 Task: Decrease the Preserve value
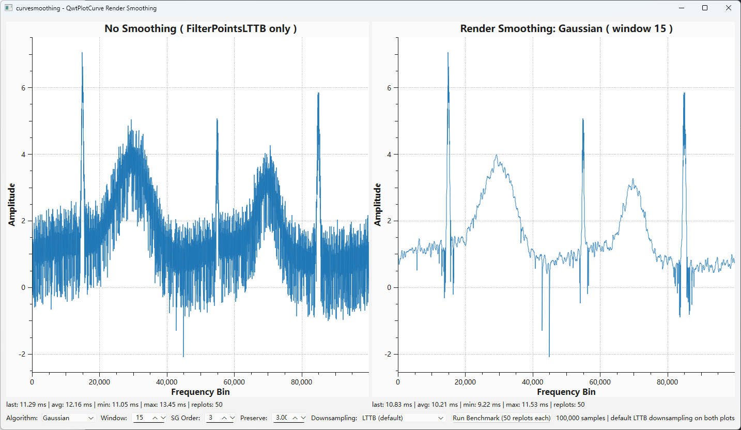tap(303, 418)
